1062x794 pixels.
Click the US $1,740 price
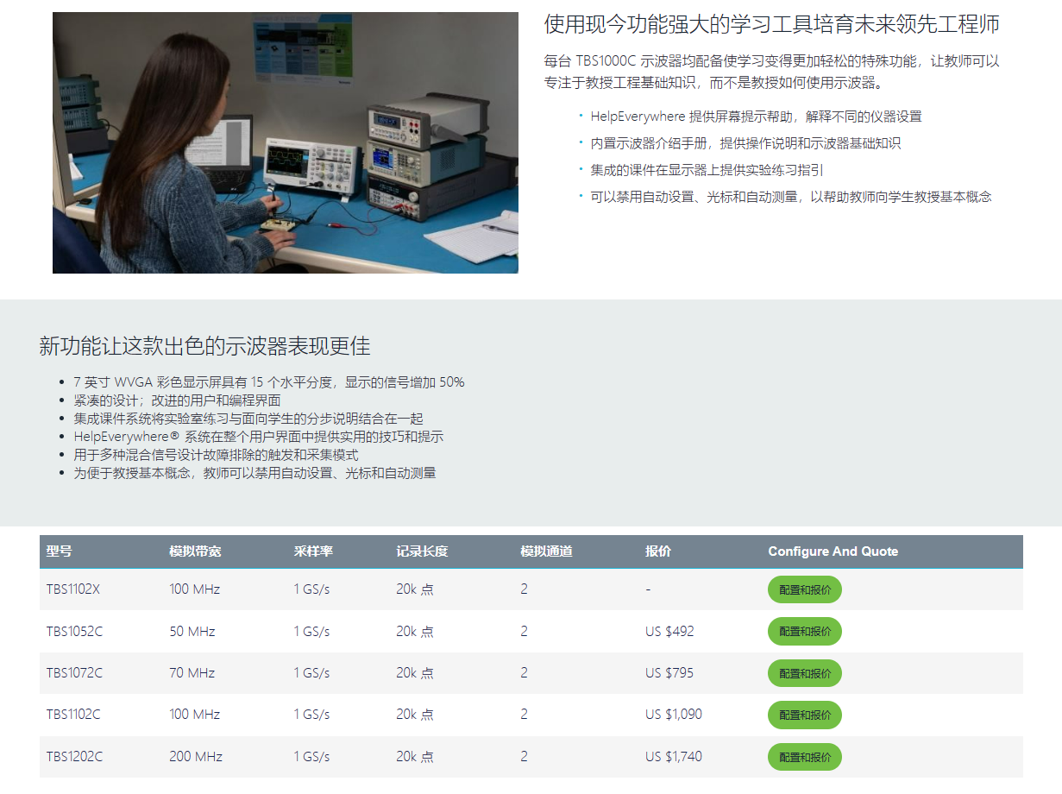674,757
